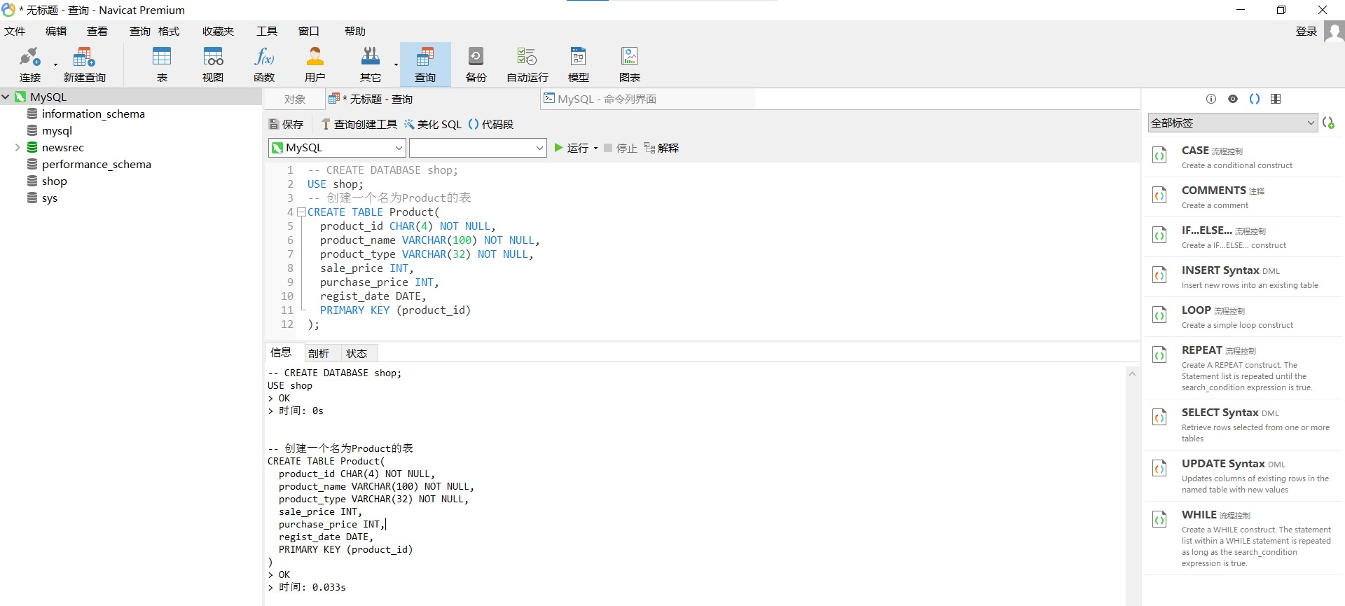Viewport: 1345px width, 606px height.
Task: Open the 收藏夹 (Favorites) menu
Action: (x=218, y=31)
